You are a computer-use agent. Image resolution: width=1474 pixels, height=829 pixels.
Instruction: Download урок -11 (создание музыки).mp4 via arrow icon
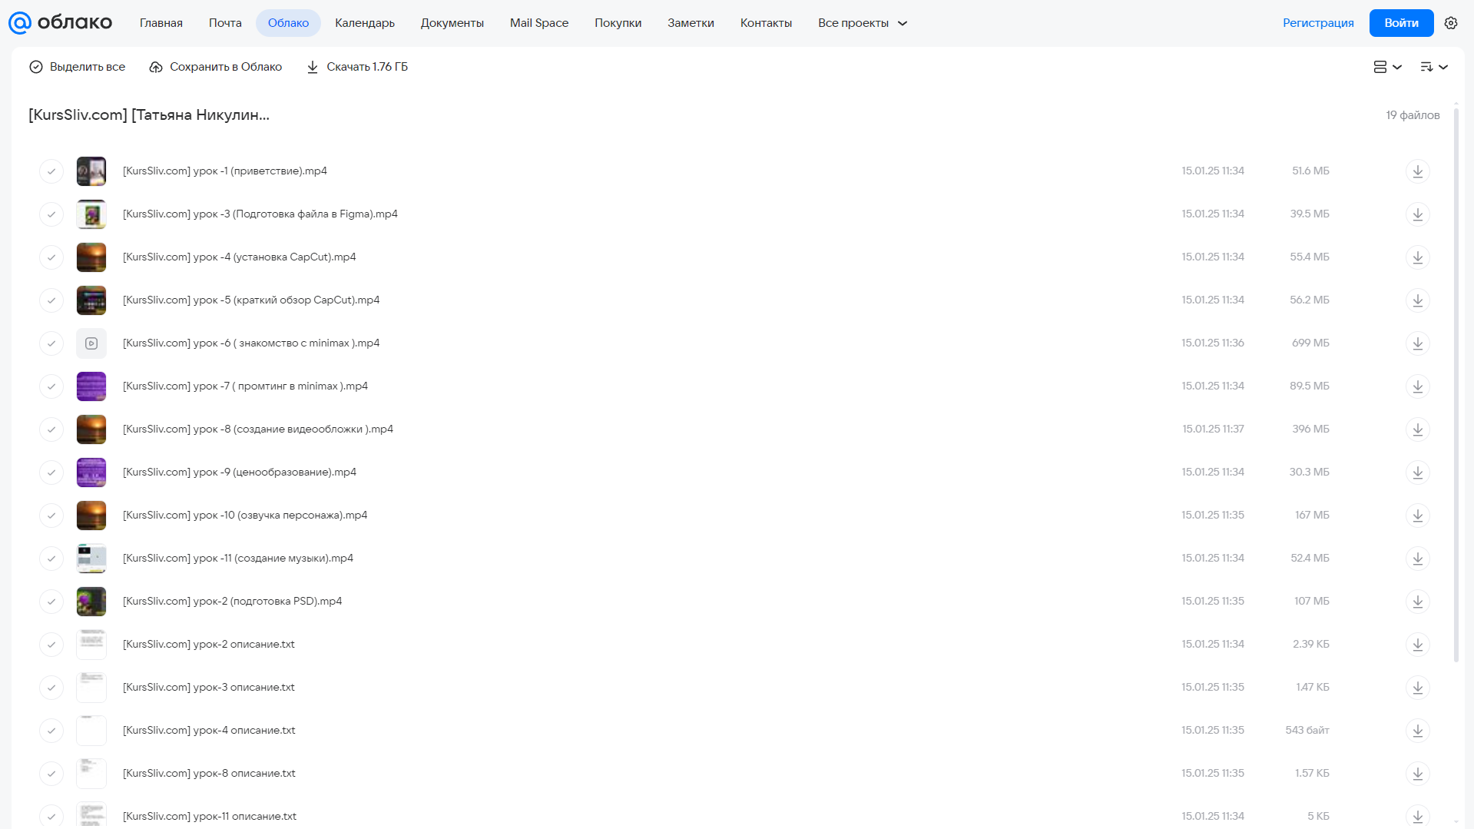[1418, 559]
